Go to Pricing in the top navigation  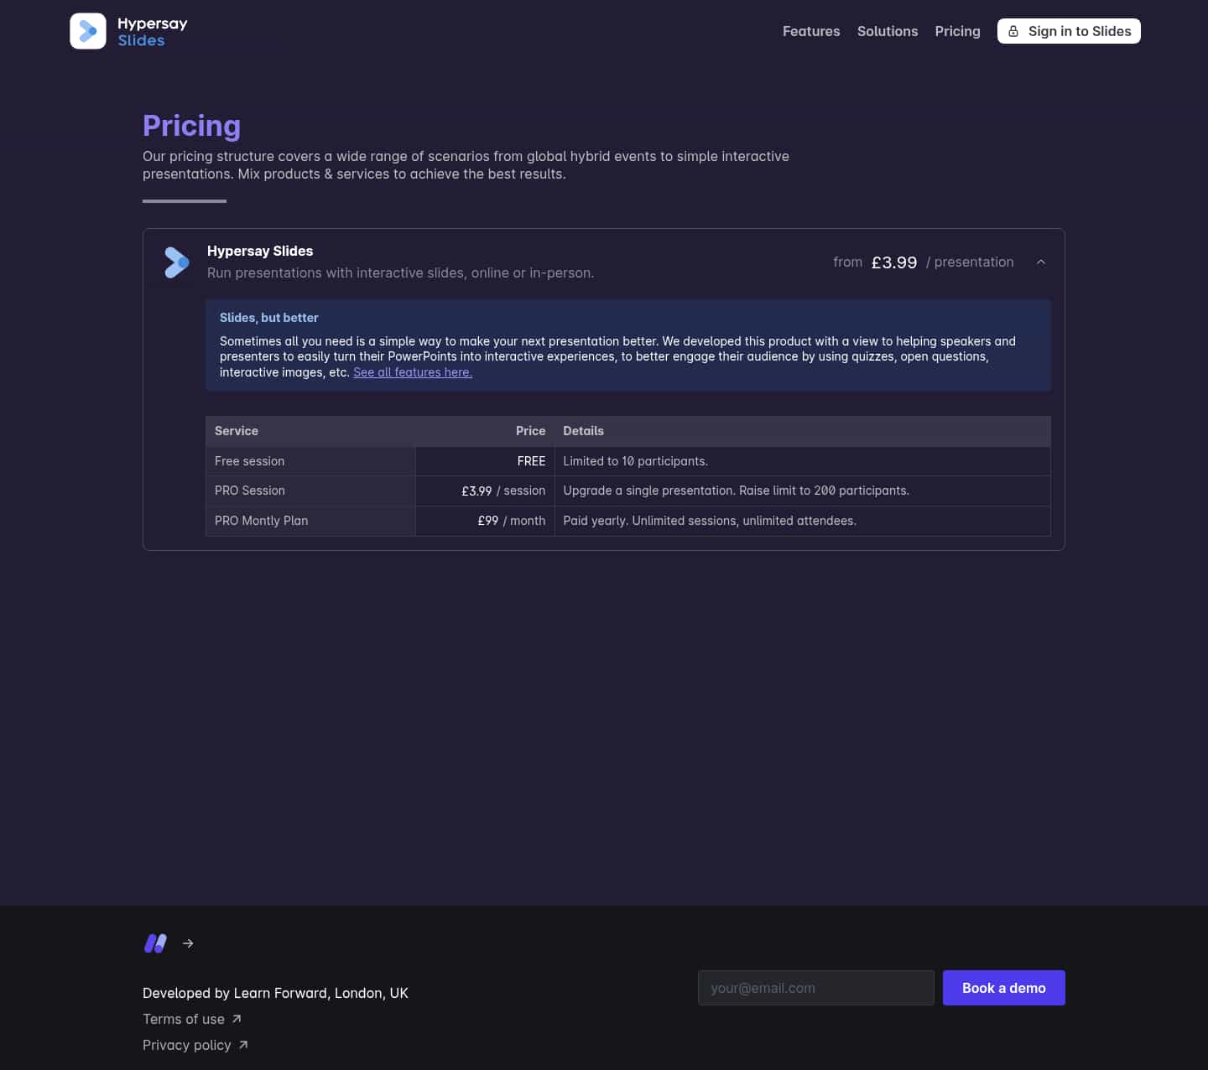coord(958,31)
